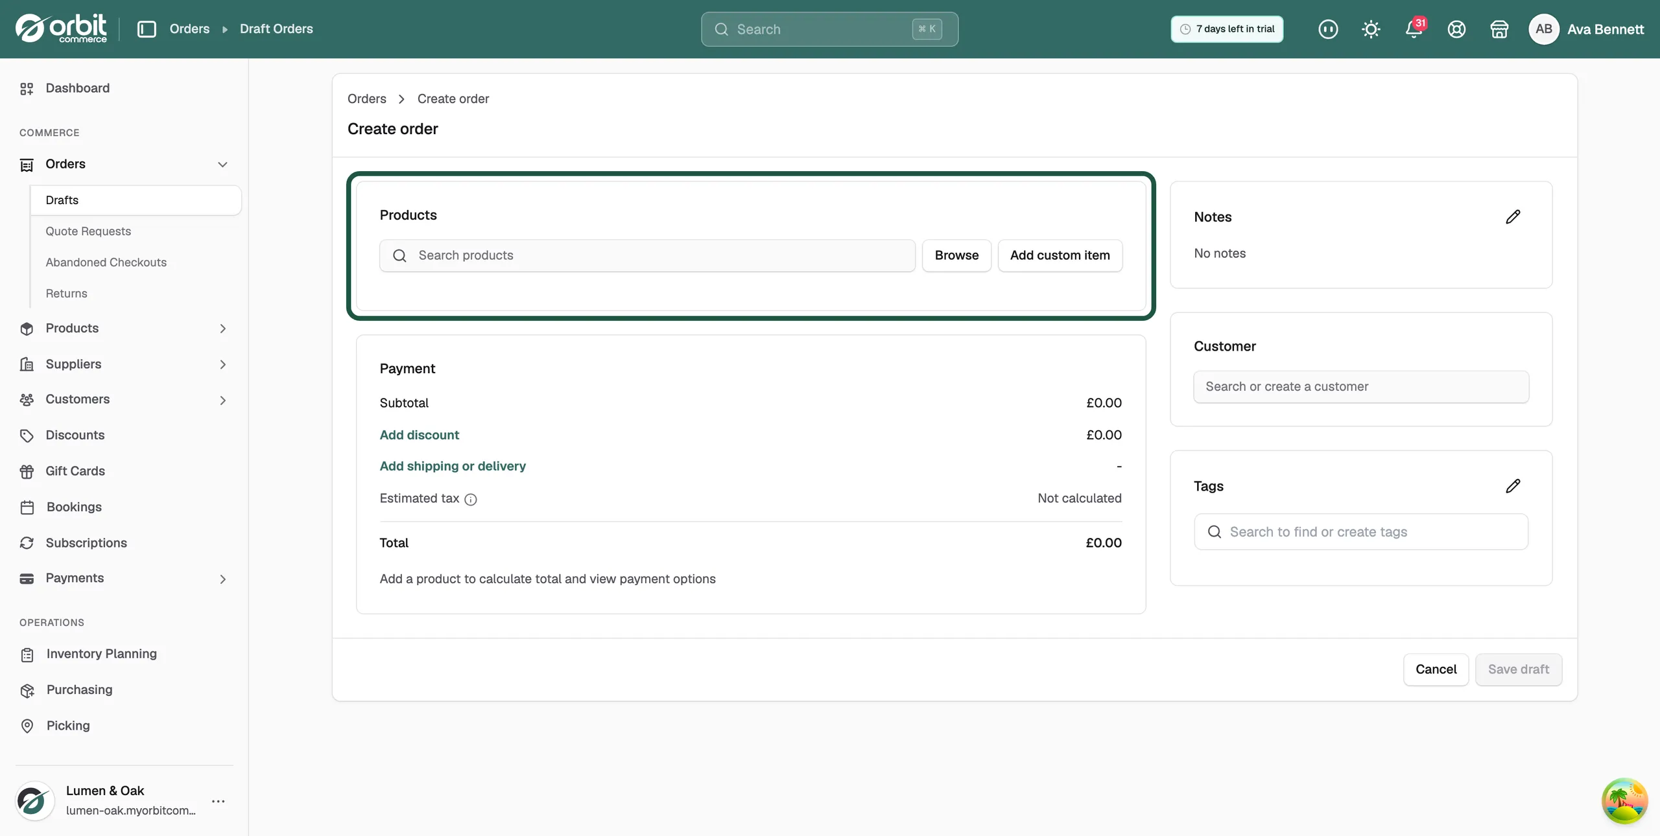Cancel the order creation

[x=1436, y=669]
